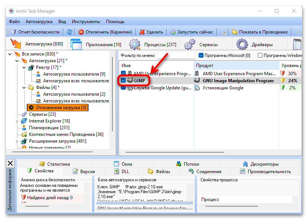Select Контекстные меню Проводника [36]

[x=66, y=134]
